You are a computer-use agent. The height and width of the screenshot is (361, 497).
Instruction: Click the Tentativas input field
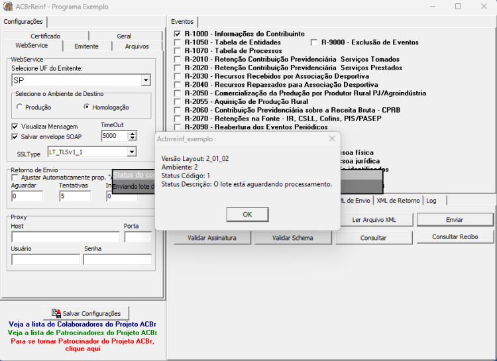point(75,196)
